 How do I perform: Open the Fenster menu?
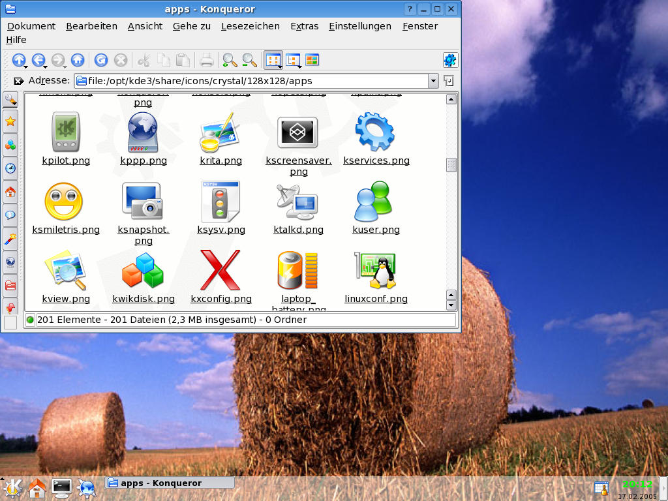point(420,26)
